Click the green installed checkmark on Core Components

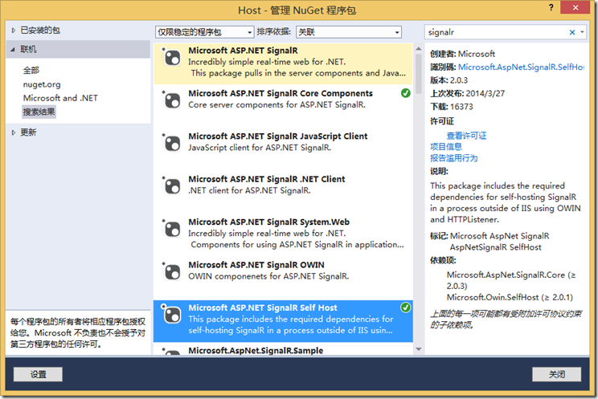tap(405, 93)
